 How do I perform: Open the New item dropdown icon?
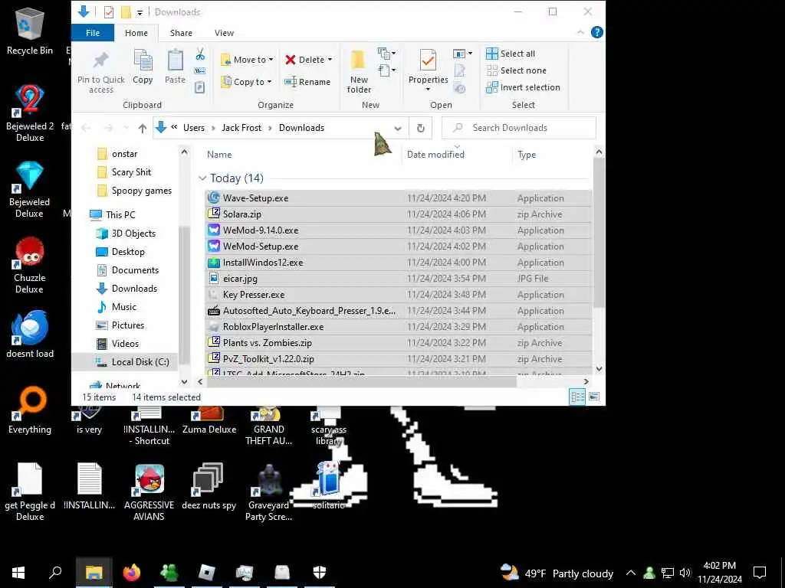386,53
